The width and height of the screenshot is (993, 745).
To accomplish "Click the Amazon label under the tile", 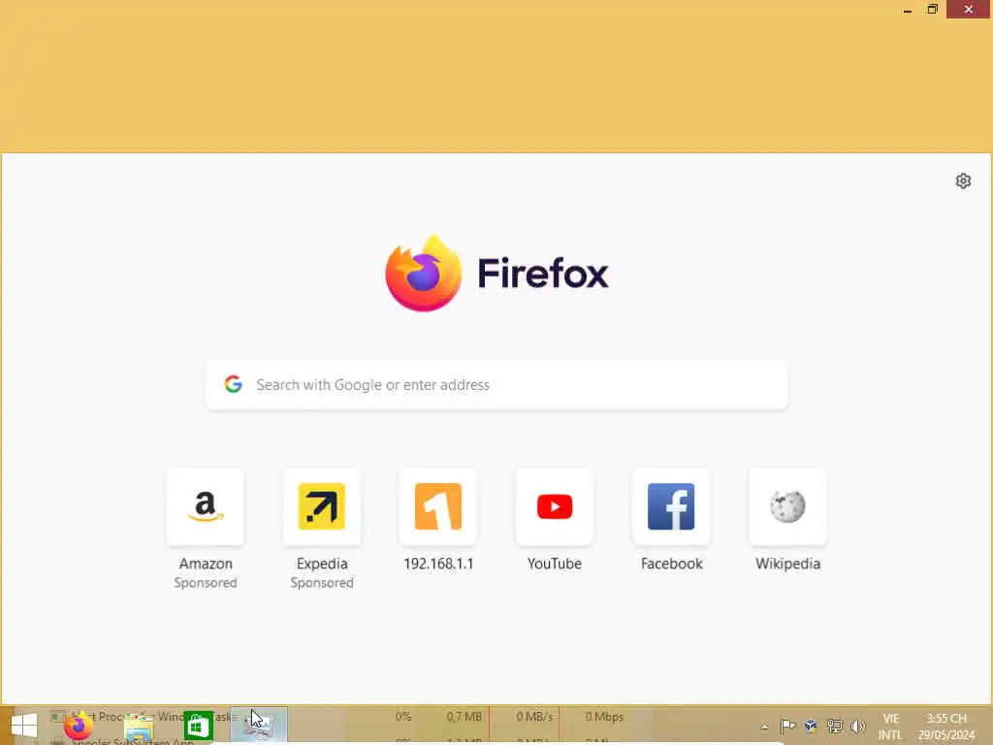I will coord(206,564).
